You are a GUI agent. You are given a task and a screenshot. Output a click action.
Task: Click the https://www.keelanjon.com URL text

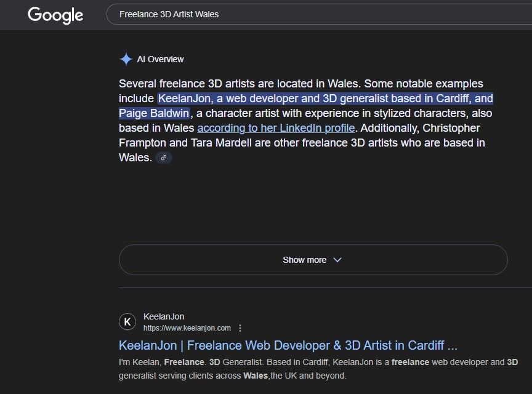click(187, 328)
